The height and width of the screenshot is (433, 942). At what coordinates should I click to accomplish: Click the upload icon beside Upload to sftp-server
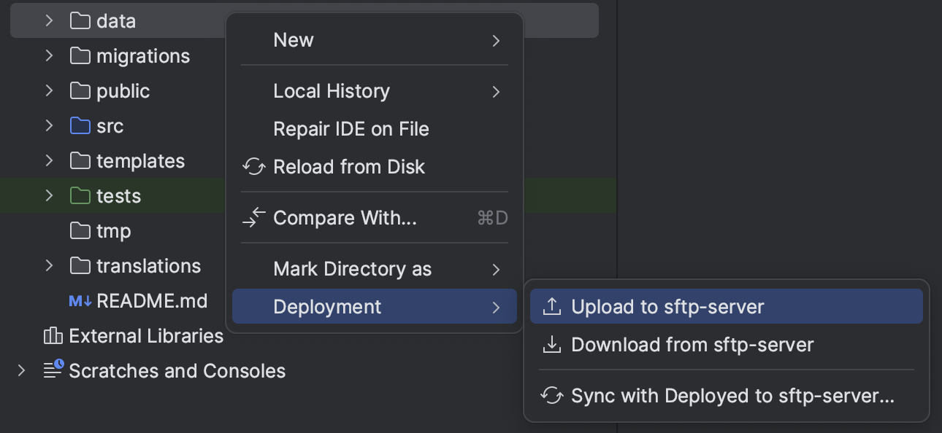553,306
